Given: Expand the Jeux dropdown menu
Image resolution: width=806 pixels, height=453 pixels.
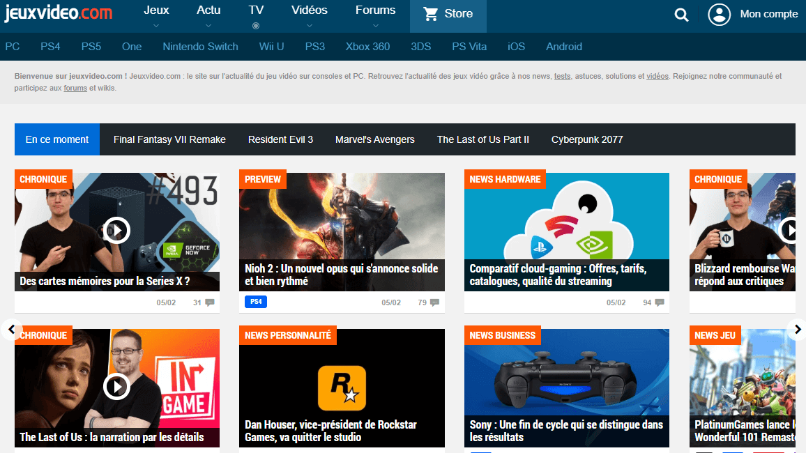Looking at the screenshot, I should [156, 15].
